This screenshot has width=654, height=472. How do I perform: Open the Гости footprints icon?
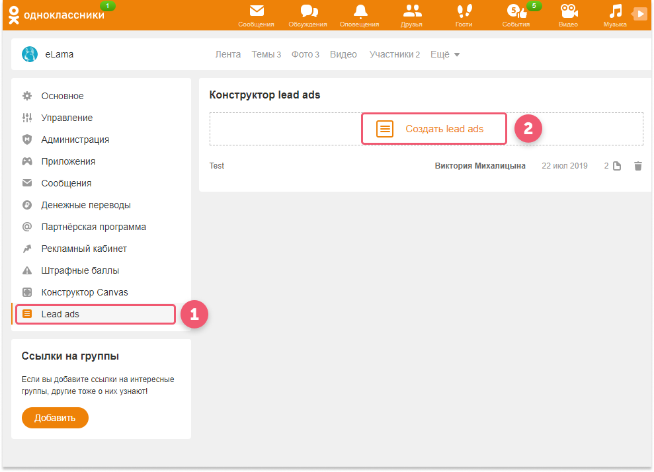(464, 11)
